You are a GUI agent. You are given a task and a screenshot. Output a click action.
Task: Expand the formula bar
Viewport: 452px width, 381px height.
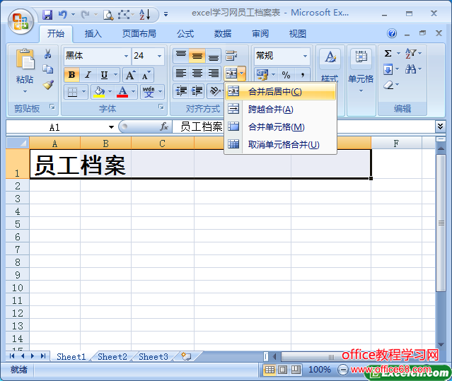(440, 127)
